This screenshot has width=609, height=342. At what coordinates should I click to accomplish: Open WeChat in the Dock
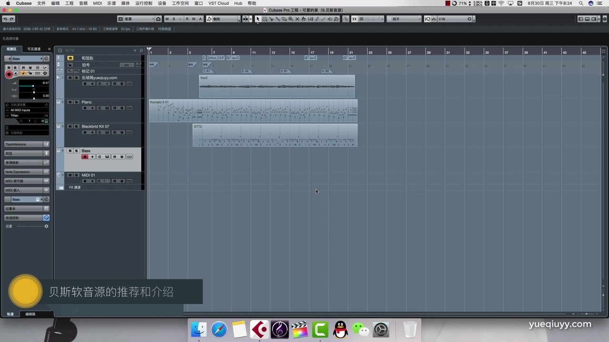click(361, 329)
